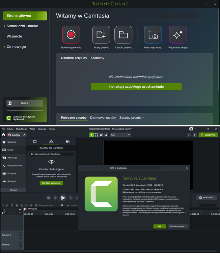
Task: Open the Eksportuj menu in the menu bar
Action: 42,129
